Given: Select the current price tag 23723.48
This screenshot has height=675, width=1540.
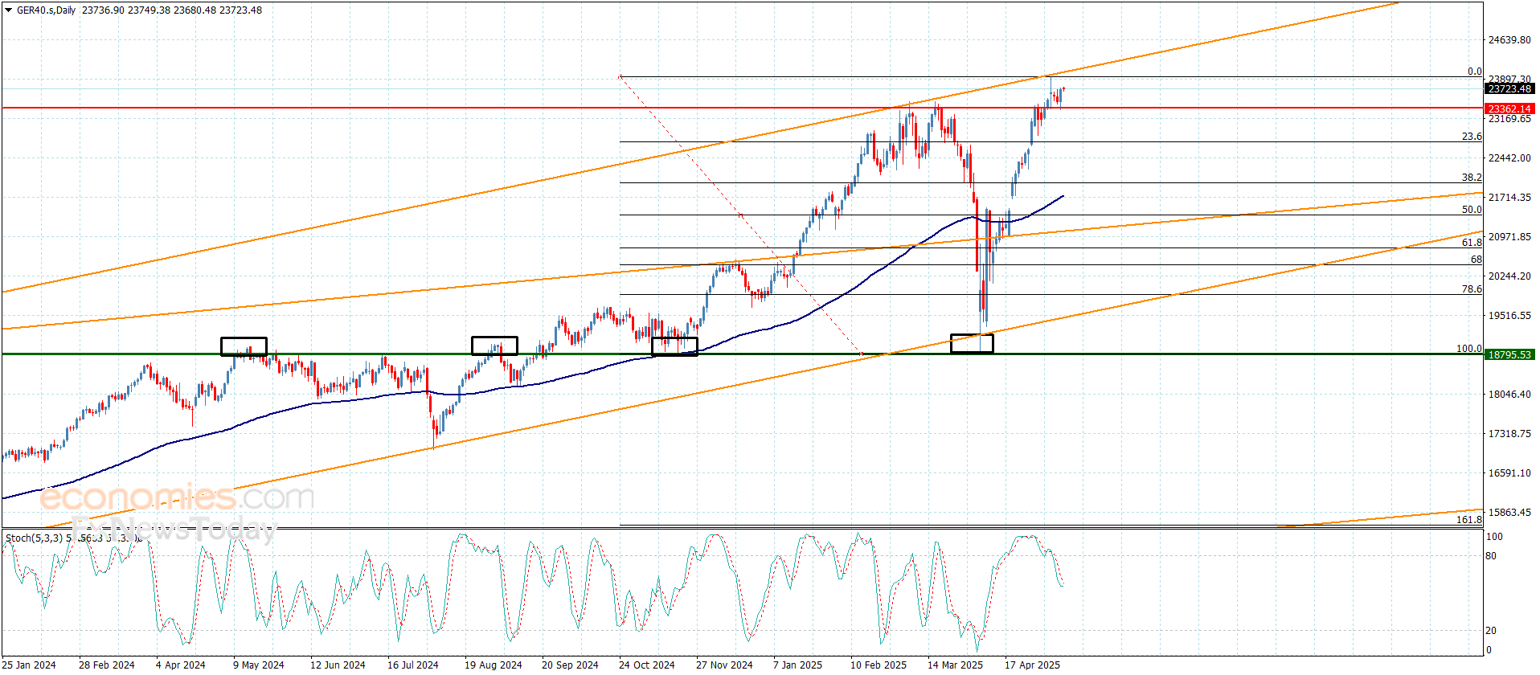Looking at the screenshot, I should (x=1509, y=89).
